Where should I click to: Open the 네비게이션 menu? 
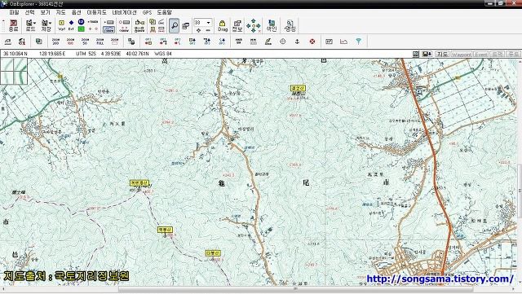[124, 12]
